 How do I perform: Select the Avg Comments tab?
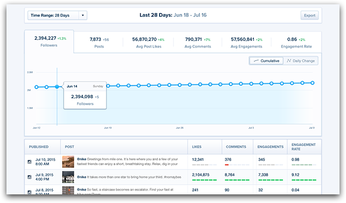(198, 43)
